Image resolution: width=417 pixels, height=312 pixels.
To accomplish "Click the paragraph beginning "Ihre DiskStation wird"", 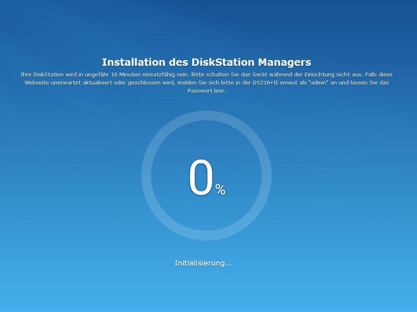I will coord(206,82).
